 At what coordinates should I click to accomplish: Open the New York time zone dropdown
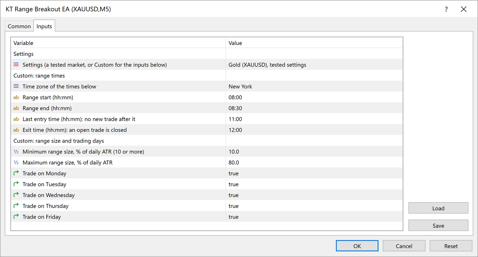pyautogui.click(x=314, y=86)
